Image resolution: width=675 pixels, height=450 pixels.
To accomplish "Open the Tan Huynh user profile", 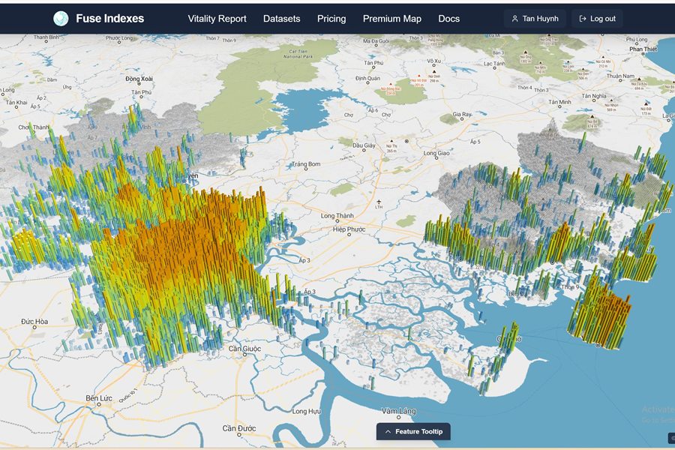I will [535, 19].
